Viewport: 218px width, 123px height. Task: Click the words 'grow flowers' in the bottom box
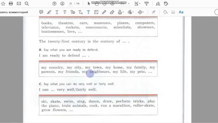tap(54, 110)
